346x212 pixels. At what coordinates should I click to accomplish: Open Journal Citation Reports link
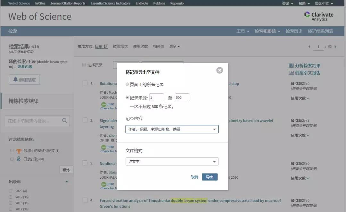click(68, 3)
